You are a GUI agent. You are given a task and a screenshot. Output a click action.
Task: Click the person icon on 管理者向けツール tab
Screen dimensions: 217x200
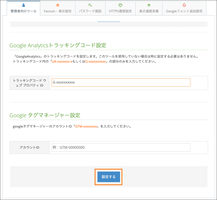[x=24, y=5]
